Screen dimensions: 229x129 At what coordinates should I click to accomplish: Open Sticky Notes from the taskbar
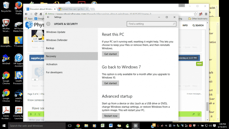click(x=119, y=126)
